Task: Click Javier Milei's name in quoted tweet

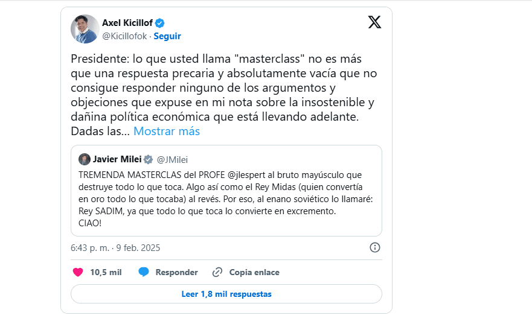Action: coord(117,159)
